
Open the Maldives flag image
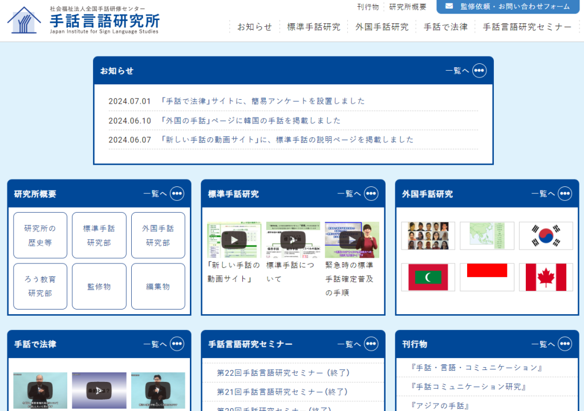click(428, 277)
